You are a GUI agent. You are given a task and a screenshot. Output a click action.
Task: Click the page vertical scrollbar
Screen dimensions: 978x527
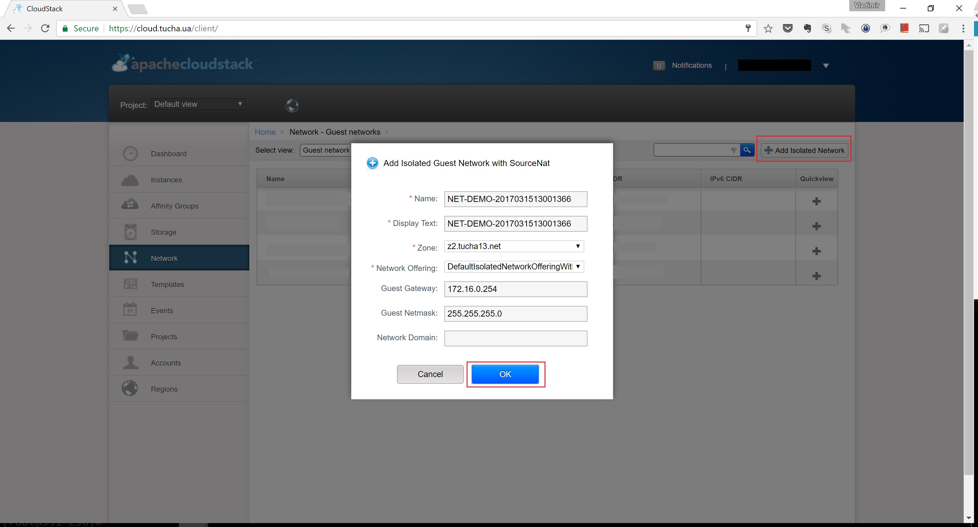pyautogui.click(x=969, y=262)
